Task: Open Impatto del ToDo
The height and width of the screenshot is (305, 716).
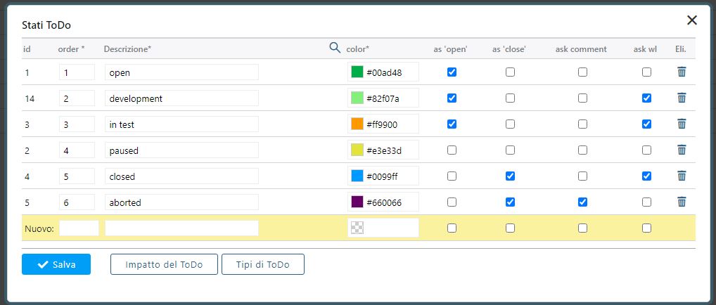Action: [x=164, y=264]
